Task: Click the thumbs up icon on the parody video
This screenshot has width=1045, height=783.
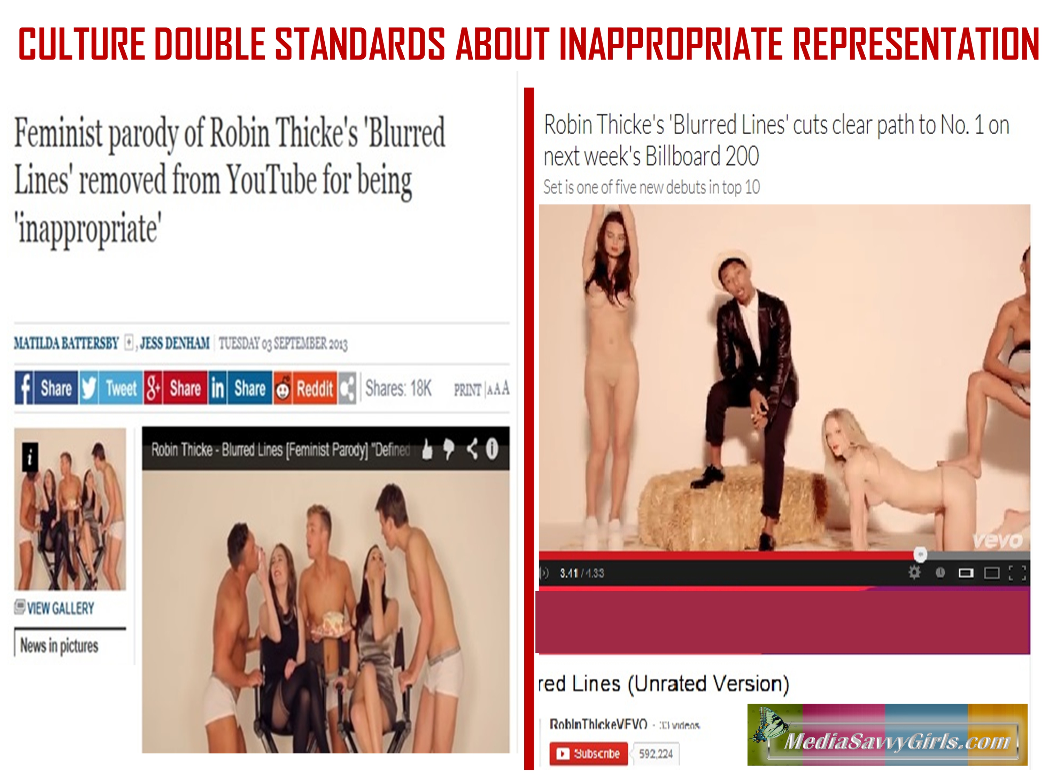Action: (427, 449)
